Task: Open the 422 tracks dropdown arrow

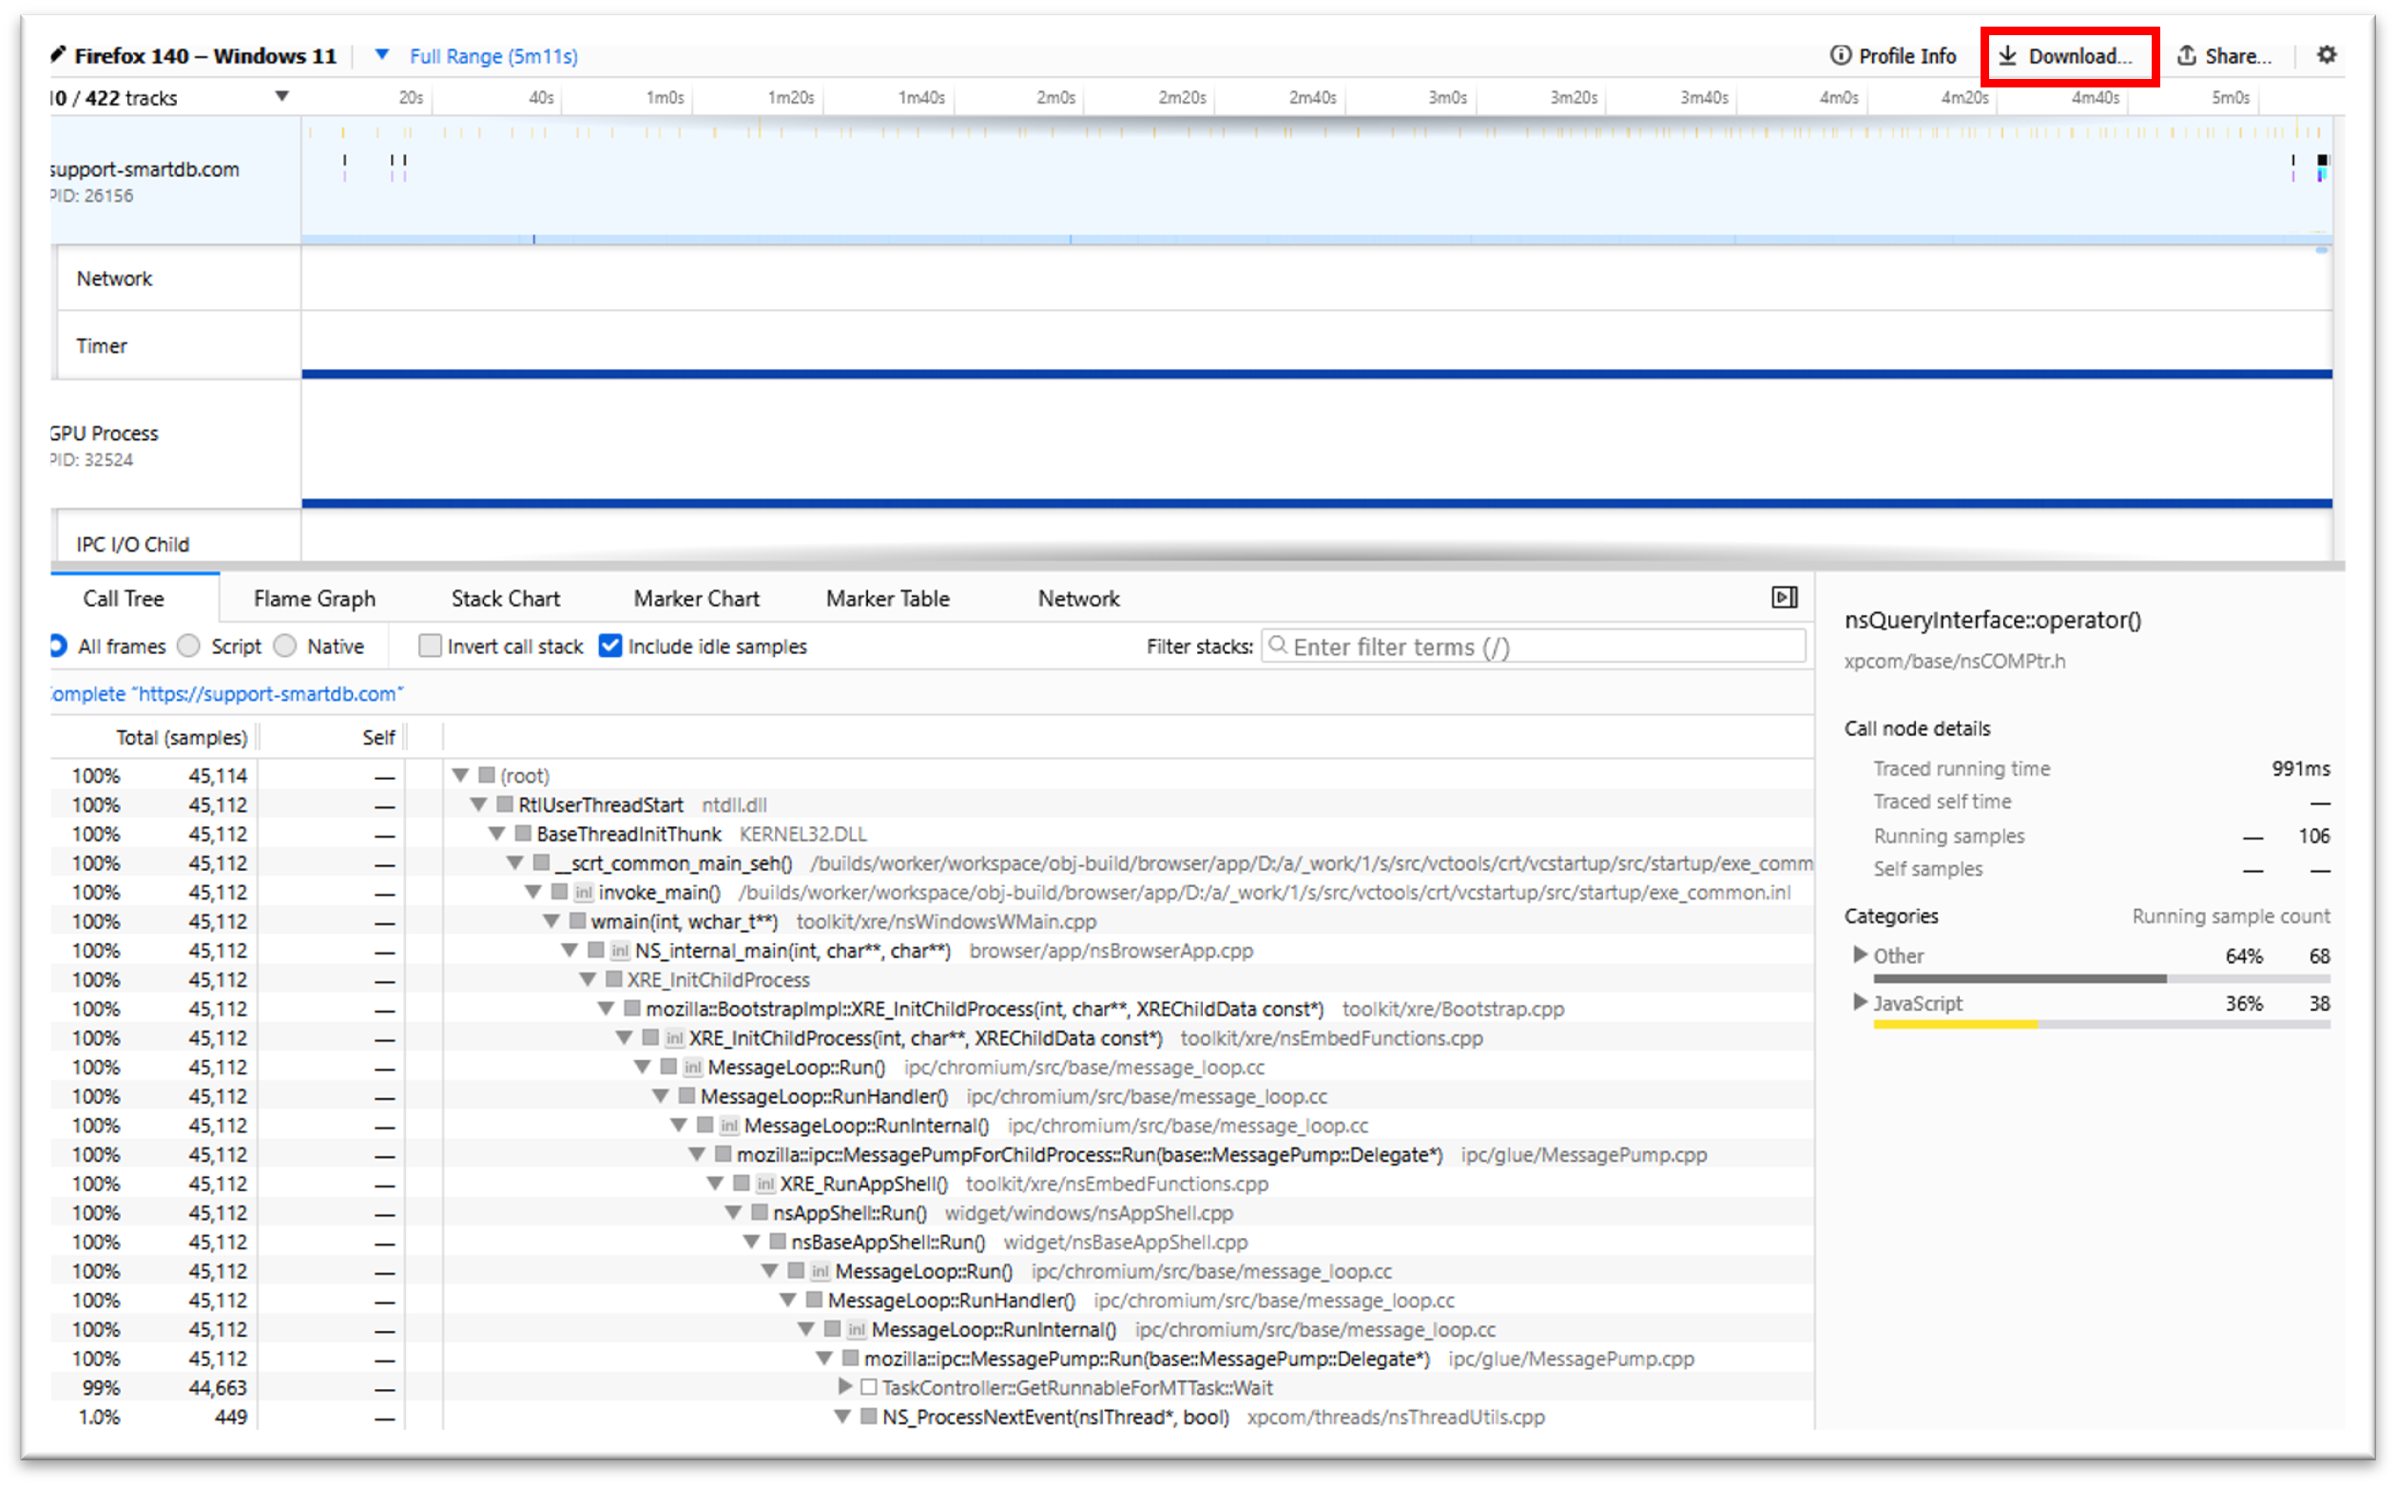Action: tap(281, 96)
